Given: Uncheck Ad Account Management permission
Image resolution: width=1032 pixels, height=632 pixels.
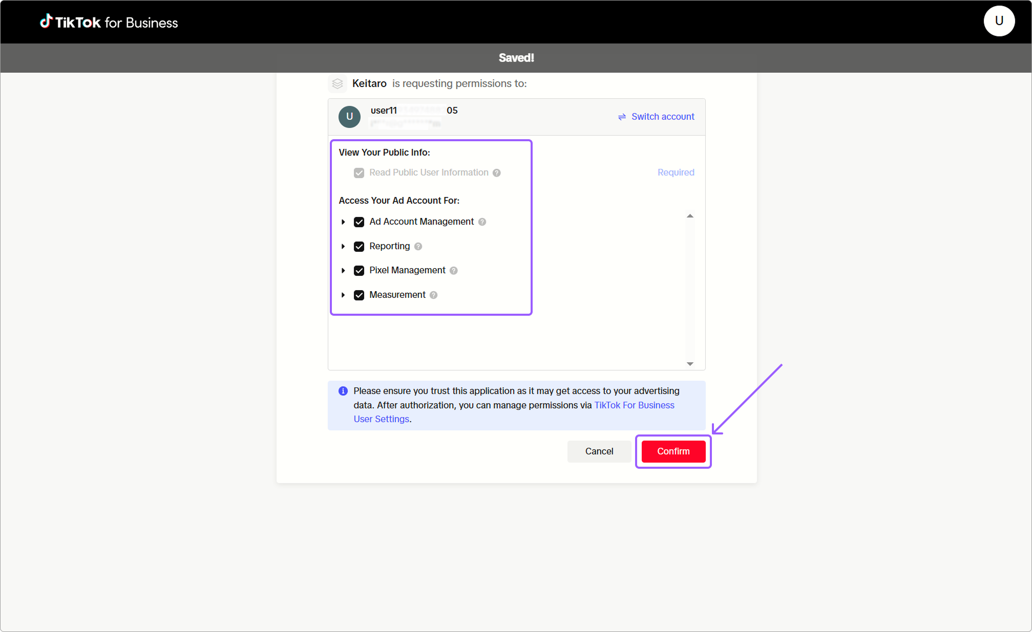Looking at the screenshot, I should pyautogui.click(x=359, y=222).
